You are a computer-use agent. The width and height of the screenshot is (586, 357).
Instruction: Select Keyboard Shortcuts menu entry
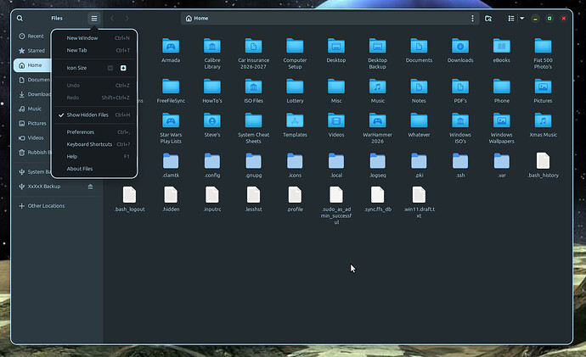click(89, 144)
